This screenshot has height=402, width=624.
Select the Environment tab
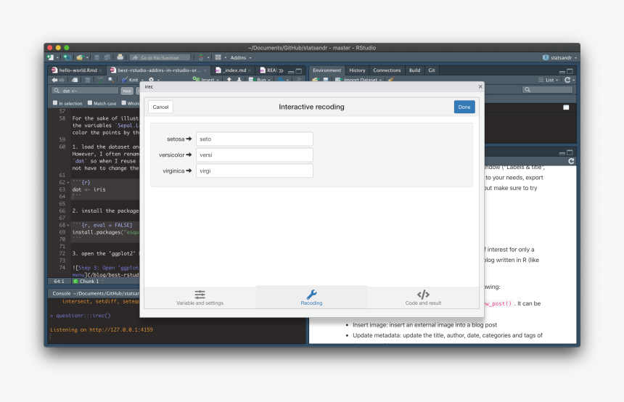(327, 70)
